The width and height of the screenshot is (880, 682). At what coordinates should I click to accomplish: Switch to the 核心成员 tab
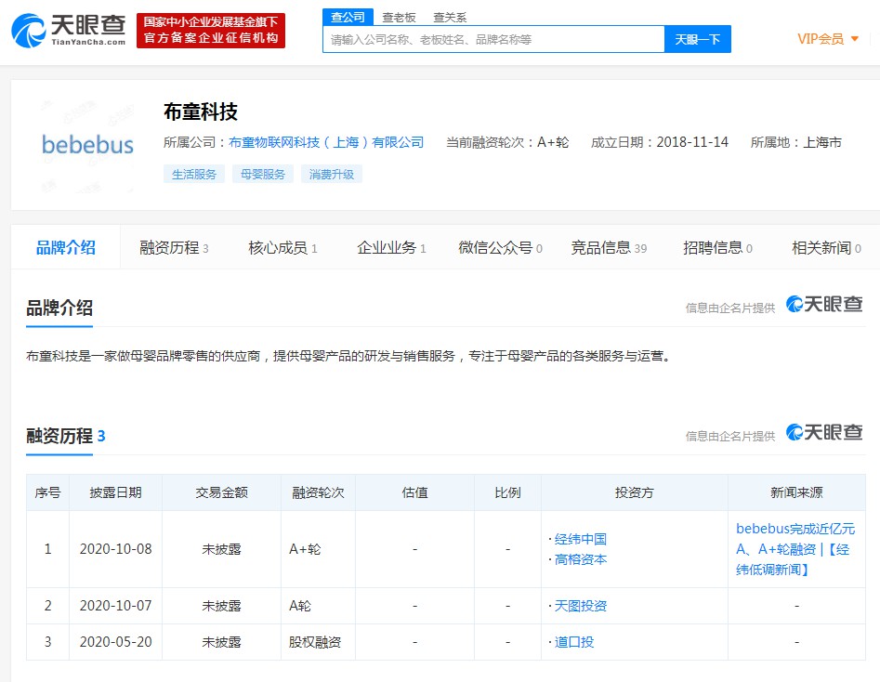coord(282,247)
